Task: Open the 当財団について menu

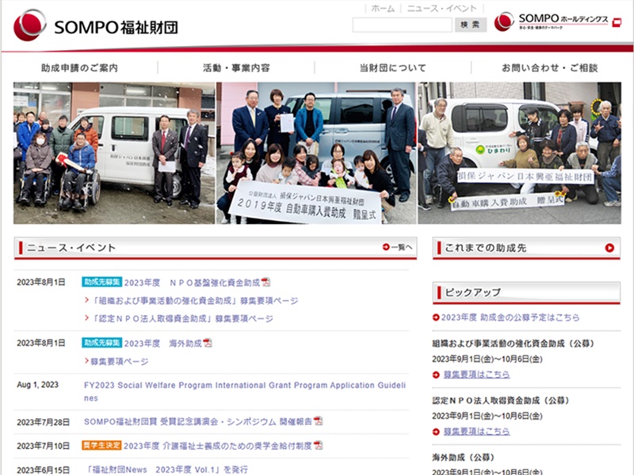Action: point(393,68)
